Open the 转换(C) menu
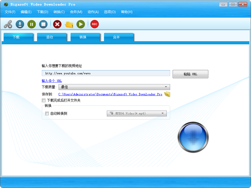 (x=59, y=12)
